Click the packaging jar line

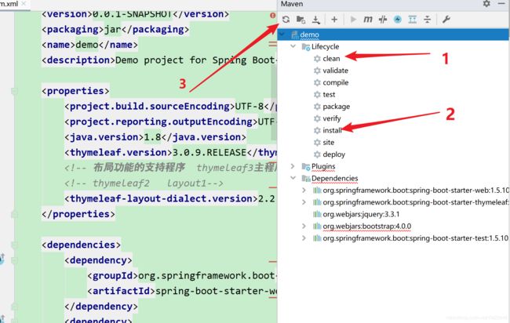pyautogui.click(x=115, y=29)
